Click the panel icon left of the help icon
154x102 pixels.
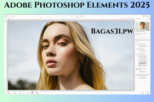(147, 18)
